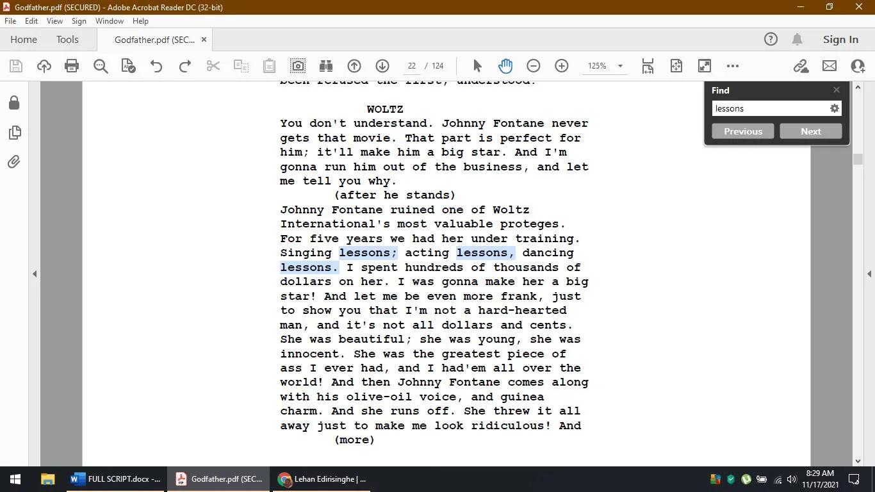Open the Help question mark icon
875x492 pixels.
pyautogui.click(x=771, y=40)
